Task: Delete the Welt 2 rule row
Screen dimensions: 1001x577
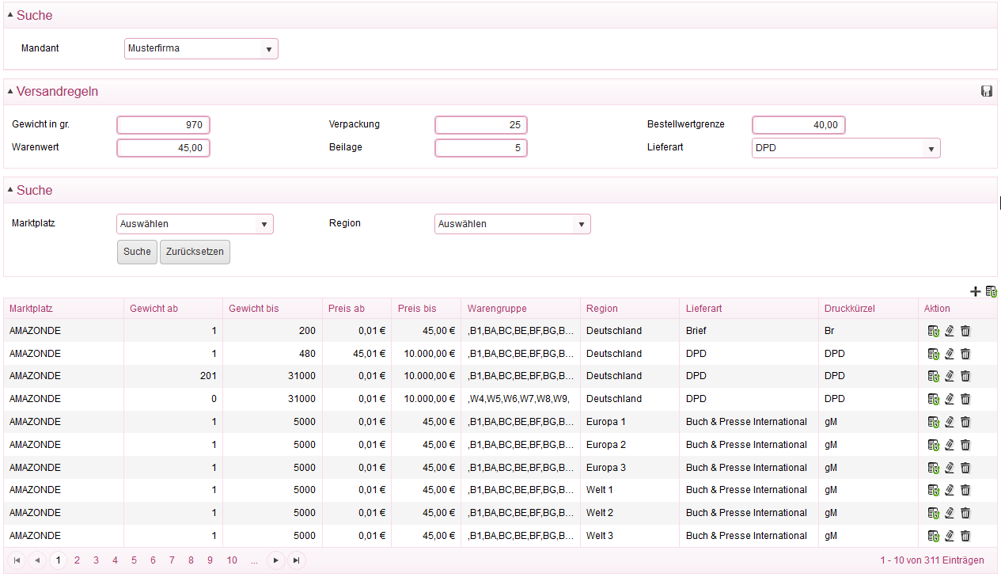Action: (x=965, y=513)
